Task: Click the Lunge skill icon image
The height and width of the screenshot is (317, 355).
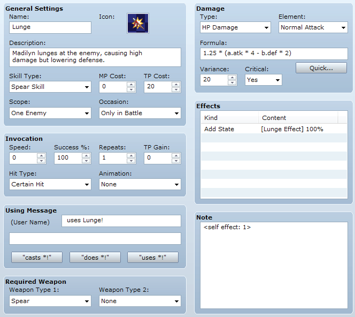Action: [x=137, y=23]
